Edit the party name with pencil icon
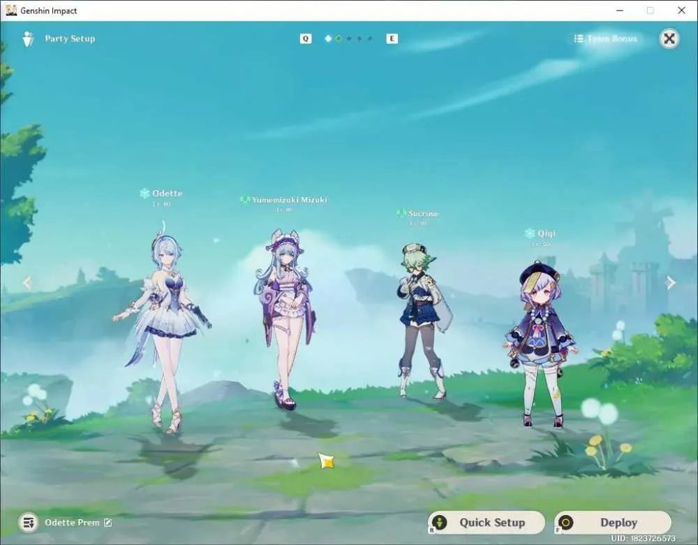 (x=107, y=522)
